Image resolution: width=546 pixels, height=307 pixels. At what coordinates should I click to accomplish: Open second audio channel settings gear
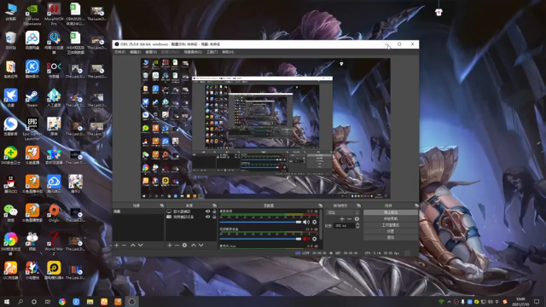[x=315, y=239]
